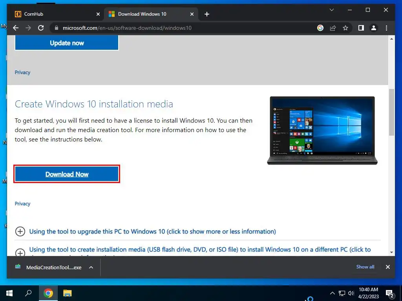The height and width of the screenshot is (301, 402).
Task: Bookmark this page with the star
Action: [345, 28]
